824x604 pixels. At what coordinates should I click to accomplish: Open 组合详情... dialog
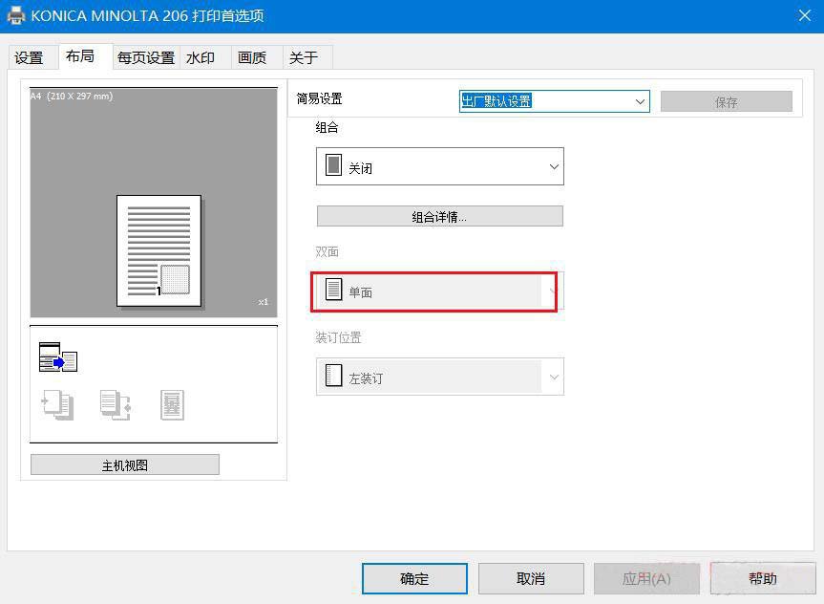click(440, 216)
